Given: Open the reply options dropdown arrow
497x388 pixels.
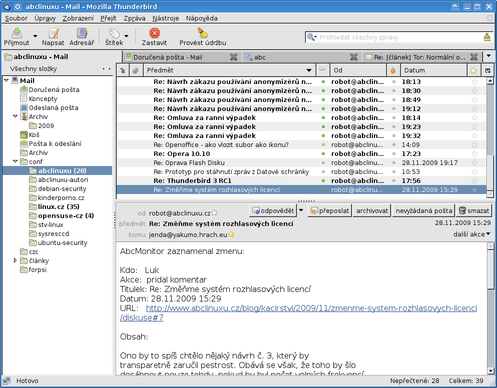Looking at the screenshot, I should pyautogui.click(x=301, y=210).
